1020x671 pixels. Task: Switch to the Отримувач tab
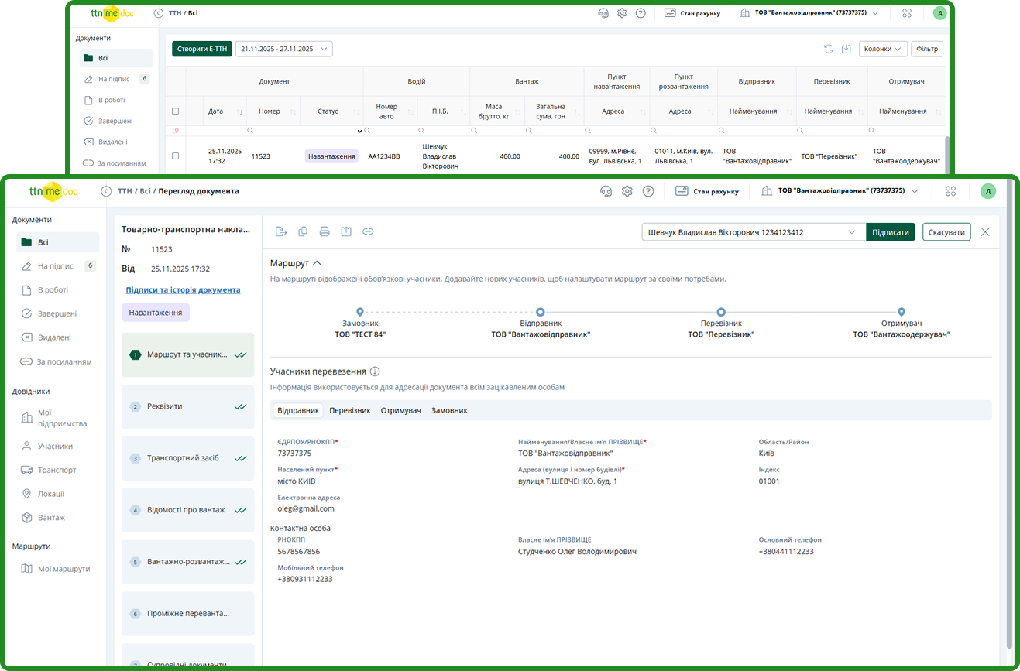coord(400,410)
